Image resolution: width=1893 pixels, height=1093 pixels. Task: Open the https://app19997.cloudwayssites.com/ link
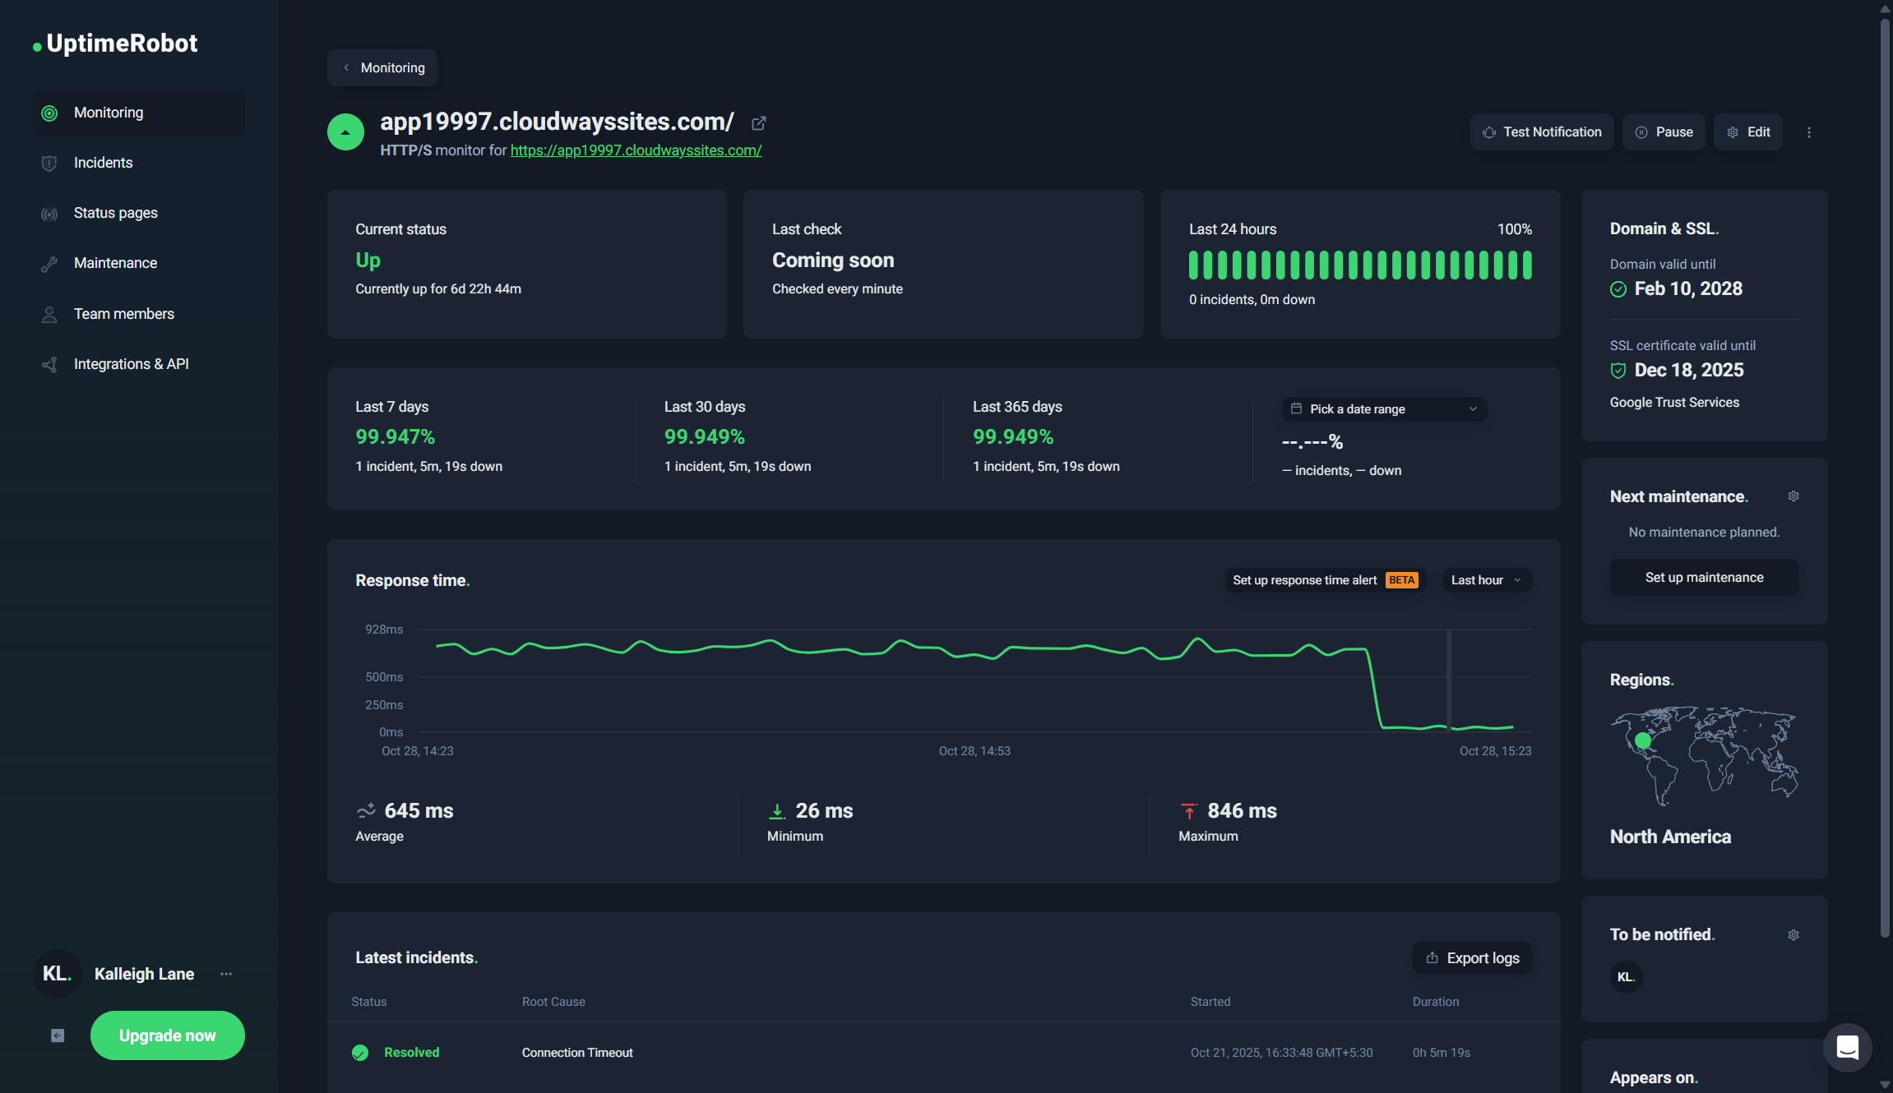tap(635, 150)
